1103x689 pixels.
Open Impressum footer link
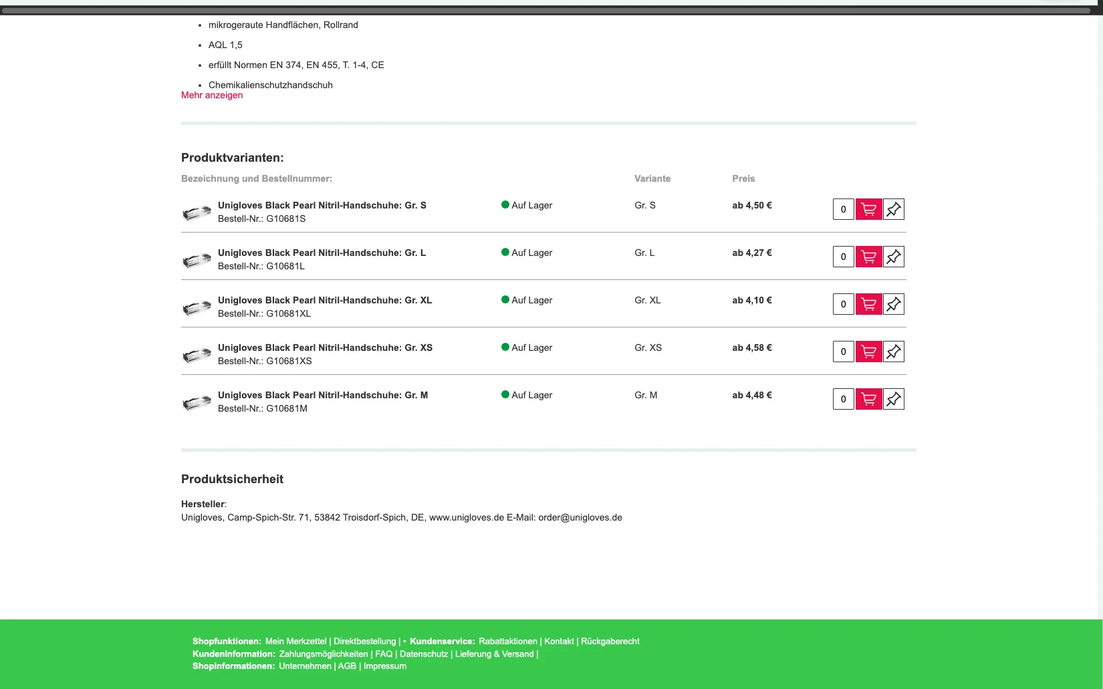[385, 666]
